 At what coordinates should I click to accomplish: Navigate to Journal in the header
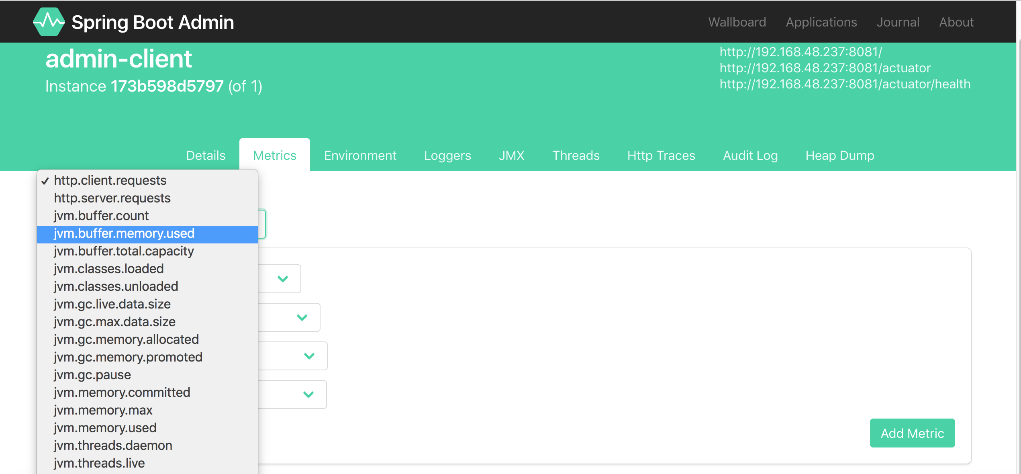point(898,22)
